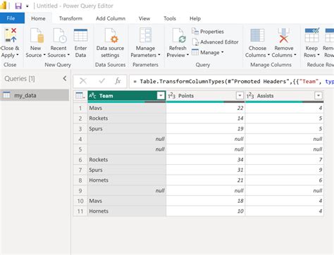334x255 pixels.
Task: Click the Close & Apply icon
Action: click(11, 35)
